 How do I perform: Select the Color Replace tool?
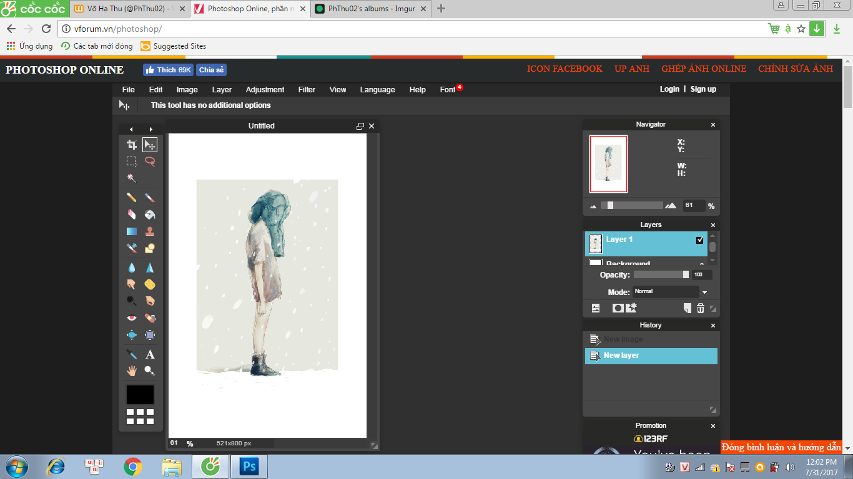tap(132, 248)
